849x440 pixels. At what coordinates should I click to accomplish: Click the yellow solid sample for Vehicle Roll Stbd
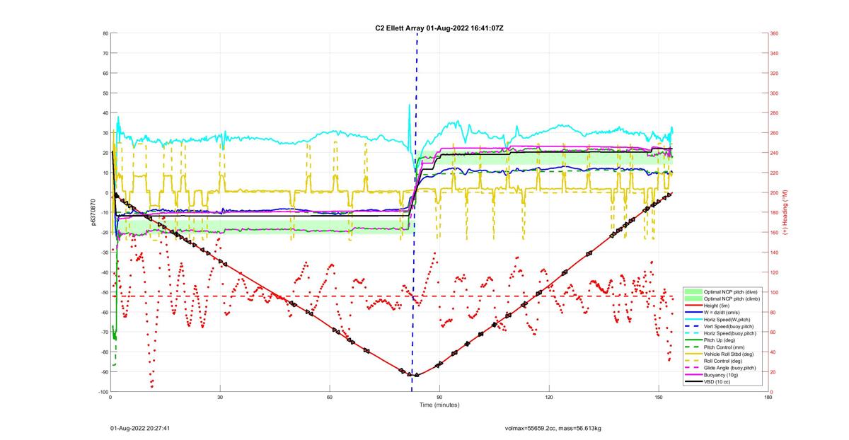click(x=693, y=354)
